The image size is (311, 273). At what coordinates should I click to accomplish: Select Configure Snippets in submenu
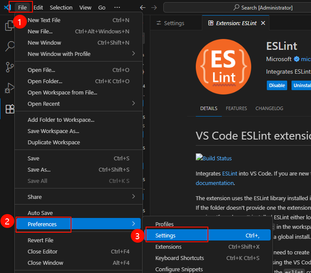207,270
